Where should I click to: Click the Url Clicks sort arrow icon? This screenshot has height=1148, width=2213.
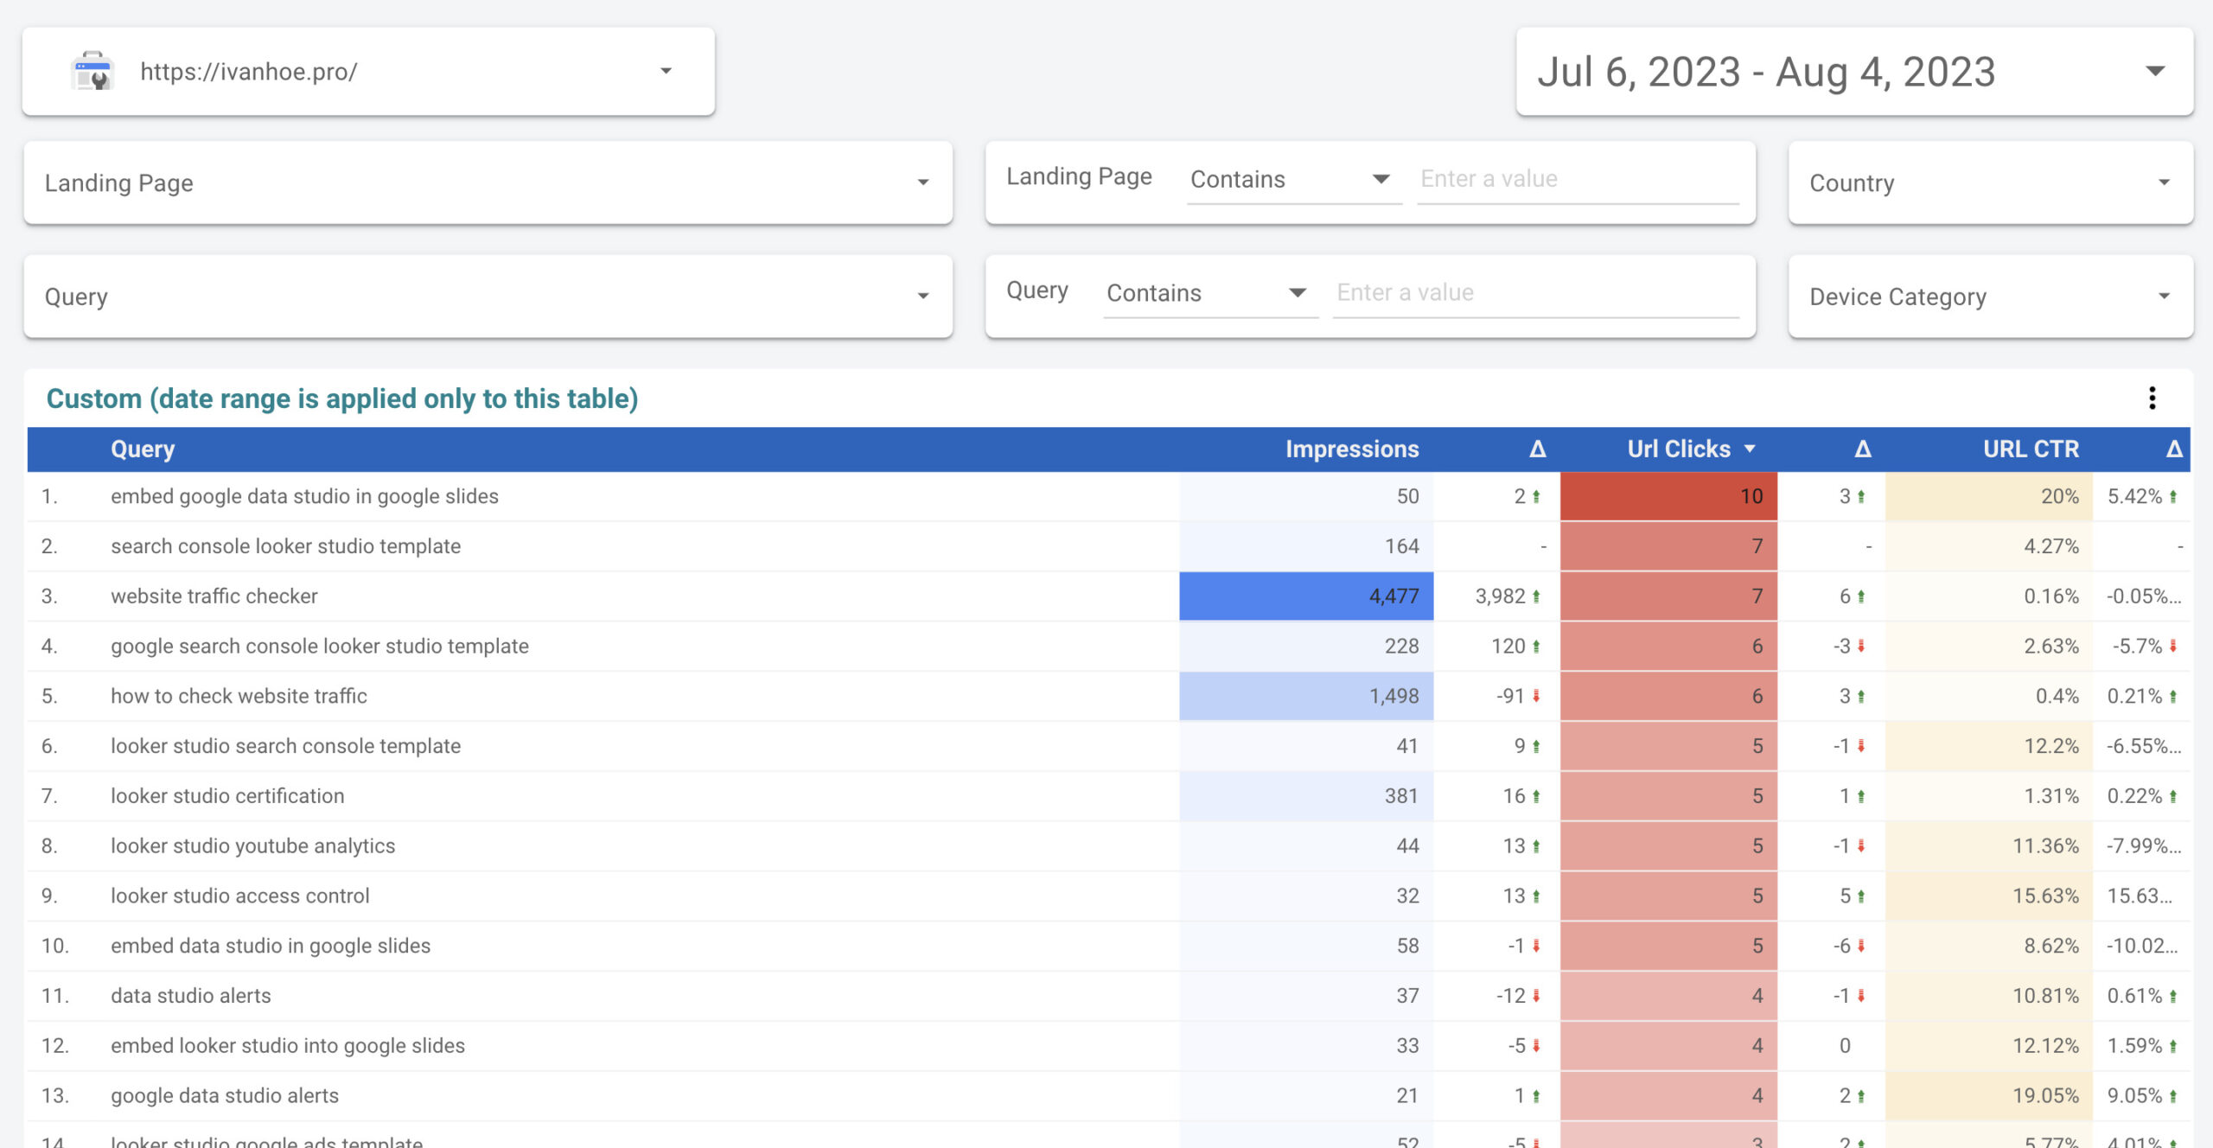coord(1750,449)
